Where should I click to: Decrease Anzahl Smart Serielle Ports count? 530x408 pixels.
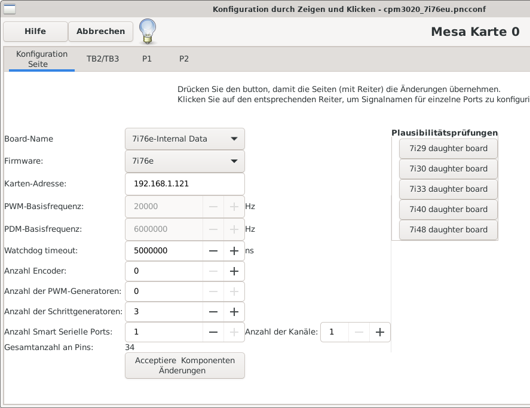point(213,332)
